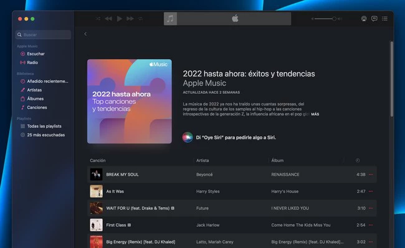Skip to previous track
The height and width of the screenshot is (248, 405).
tap(108, 19)
